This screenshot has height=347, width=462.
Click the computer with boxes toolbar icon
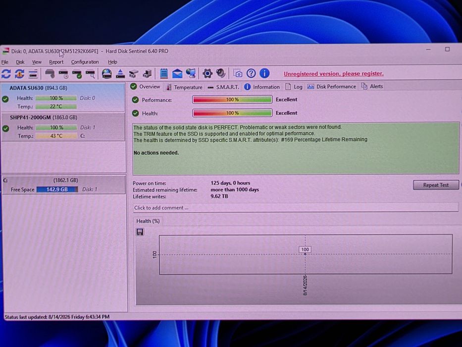[147, 73]
